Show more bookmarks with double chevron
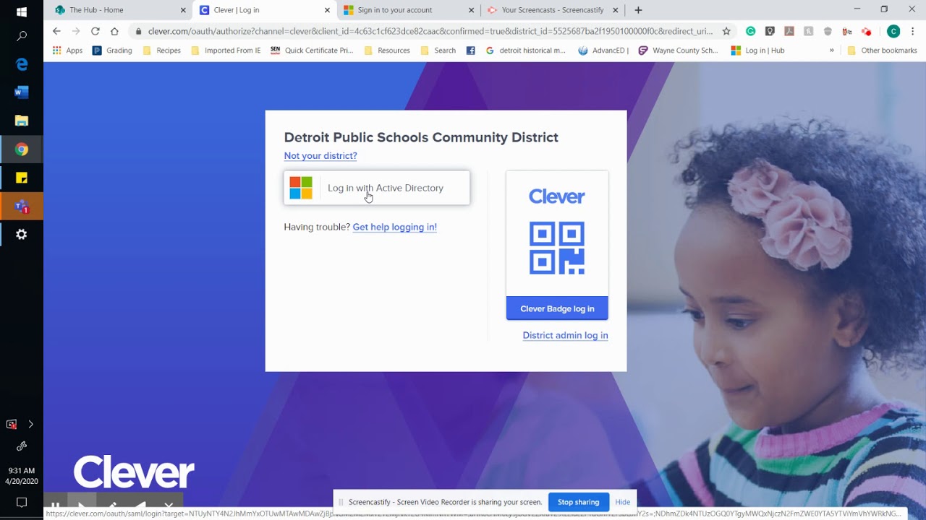This screenshot has height=520, width=926. 832,51
